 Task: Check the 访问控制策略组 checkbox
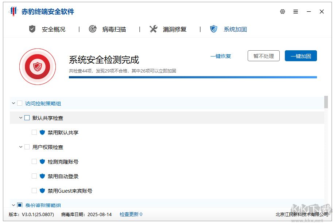(x=20, y=103)
